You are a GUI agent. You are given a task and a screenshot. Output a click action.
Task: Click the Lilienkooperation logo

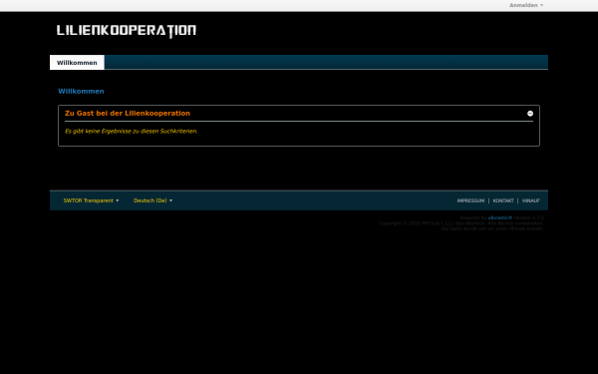(x=127, y=31)
